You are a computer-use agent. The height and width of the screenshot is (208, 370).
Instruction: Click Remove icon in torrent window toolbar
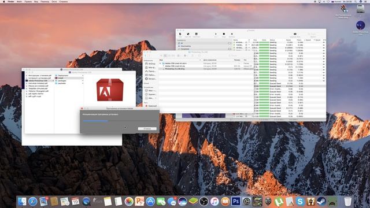(232, 35)
